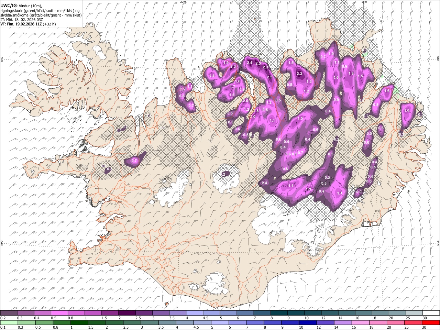Click the lower-row legend swatch starting at 20
The image size is (440, 330).
click(x=395, y=322)
